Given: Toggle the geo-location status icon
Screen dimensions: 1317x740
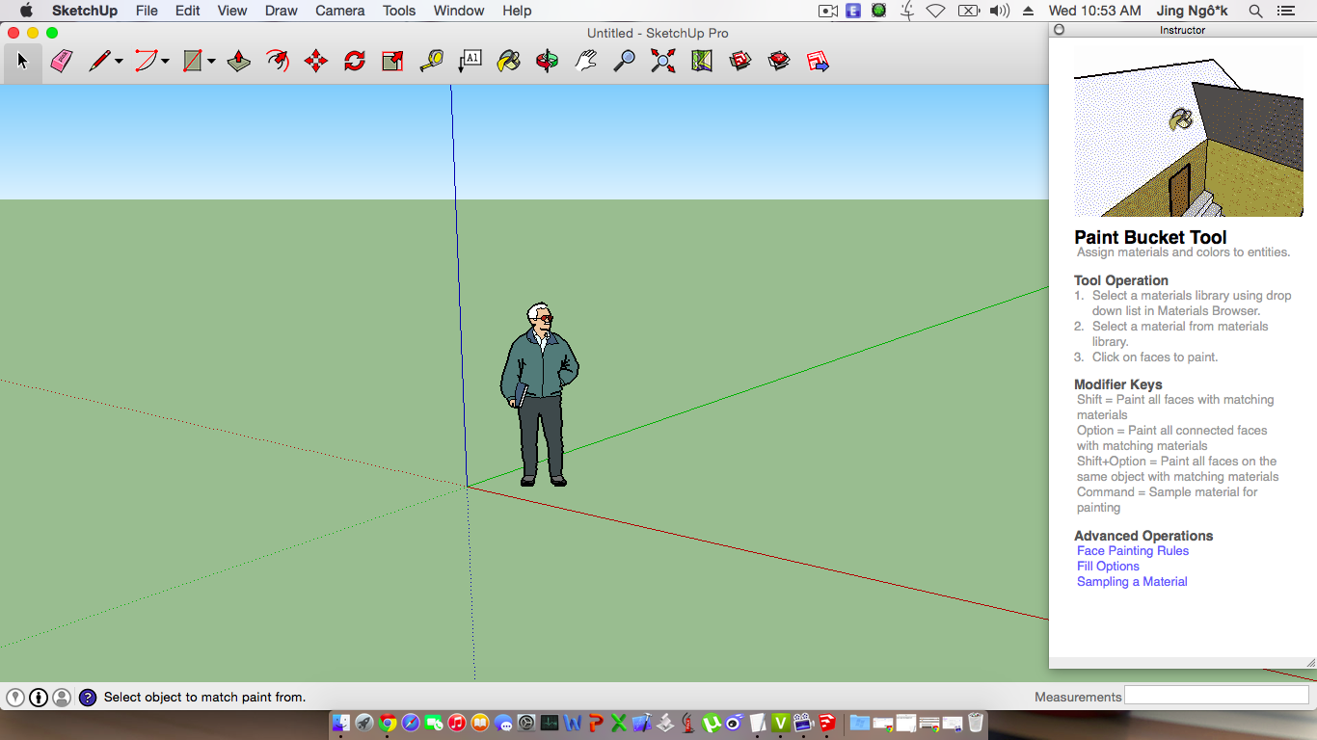Looking at the screenshot, I should pos(14,697).
